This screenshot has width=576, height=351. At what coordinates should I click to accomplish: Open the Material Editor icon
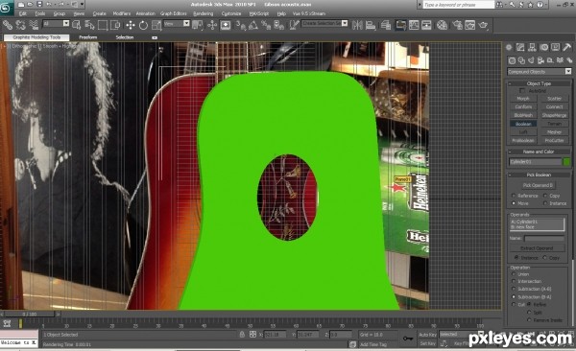point(442,25)
